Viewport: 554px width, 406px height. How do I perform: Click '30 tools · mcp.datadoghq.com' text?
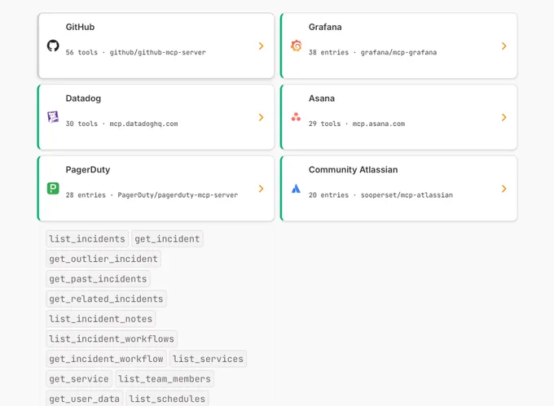coord(122,124)
